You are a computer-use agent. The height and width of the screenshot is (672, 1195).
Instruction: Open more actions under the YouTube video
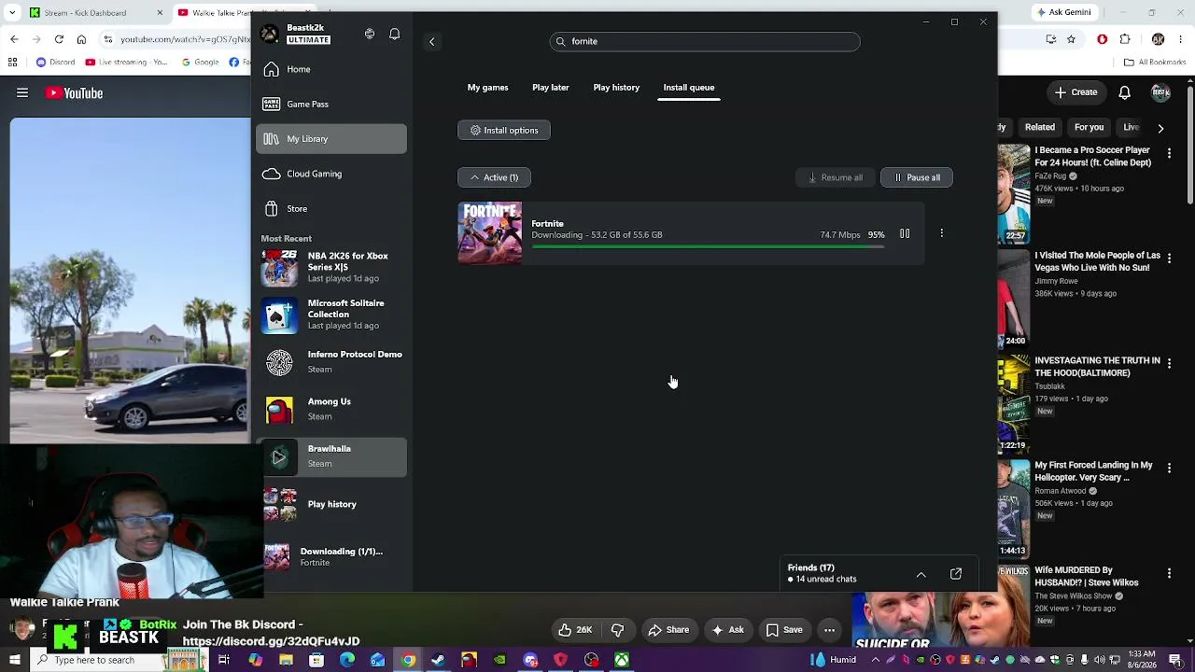pyautogui.click(x=829, y=630)
